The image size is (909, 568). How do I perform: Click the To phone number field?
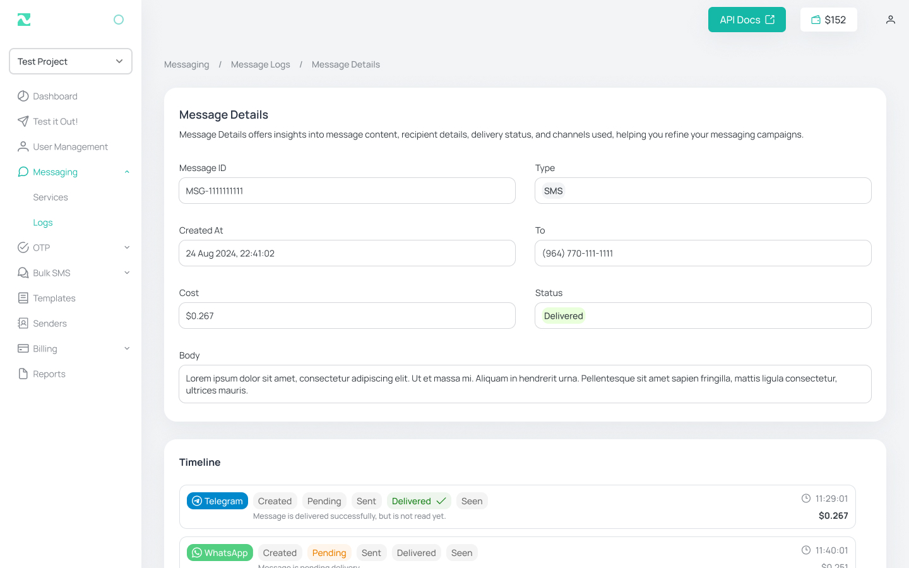703,253
